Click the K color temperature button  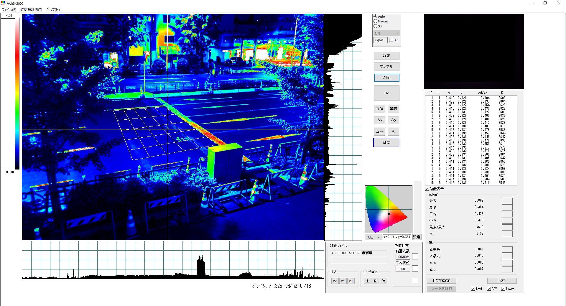[393, 131]
